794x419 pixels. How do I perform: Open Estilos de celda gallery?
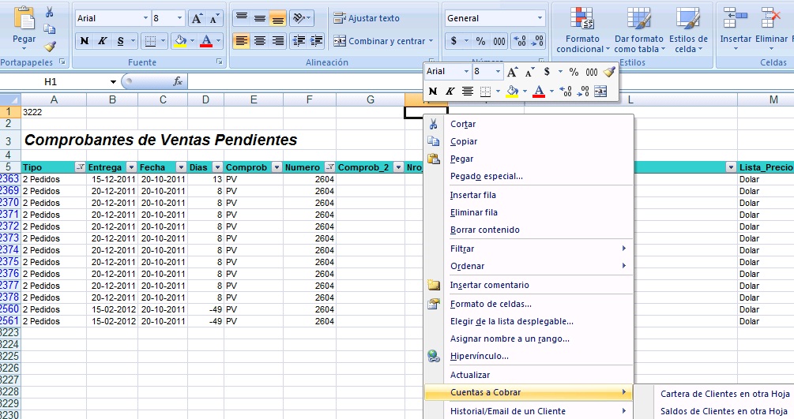pos(688,30)
